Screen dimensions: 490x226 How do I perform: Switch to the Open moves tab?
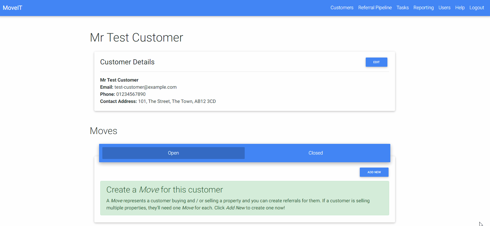[x=173, y=153]
